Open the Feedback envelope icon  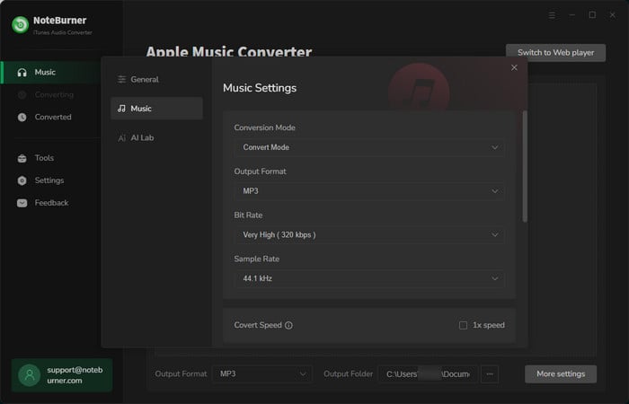(x=22, y=203)
